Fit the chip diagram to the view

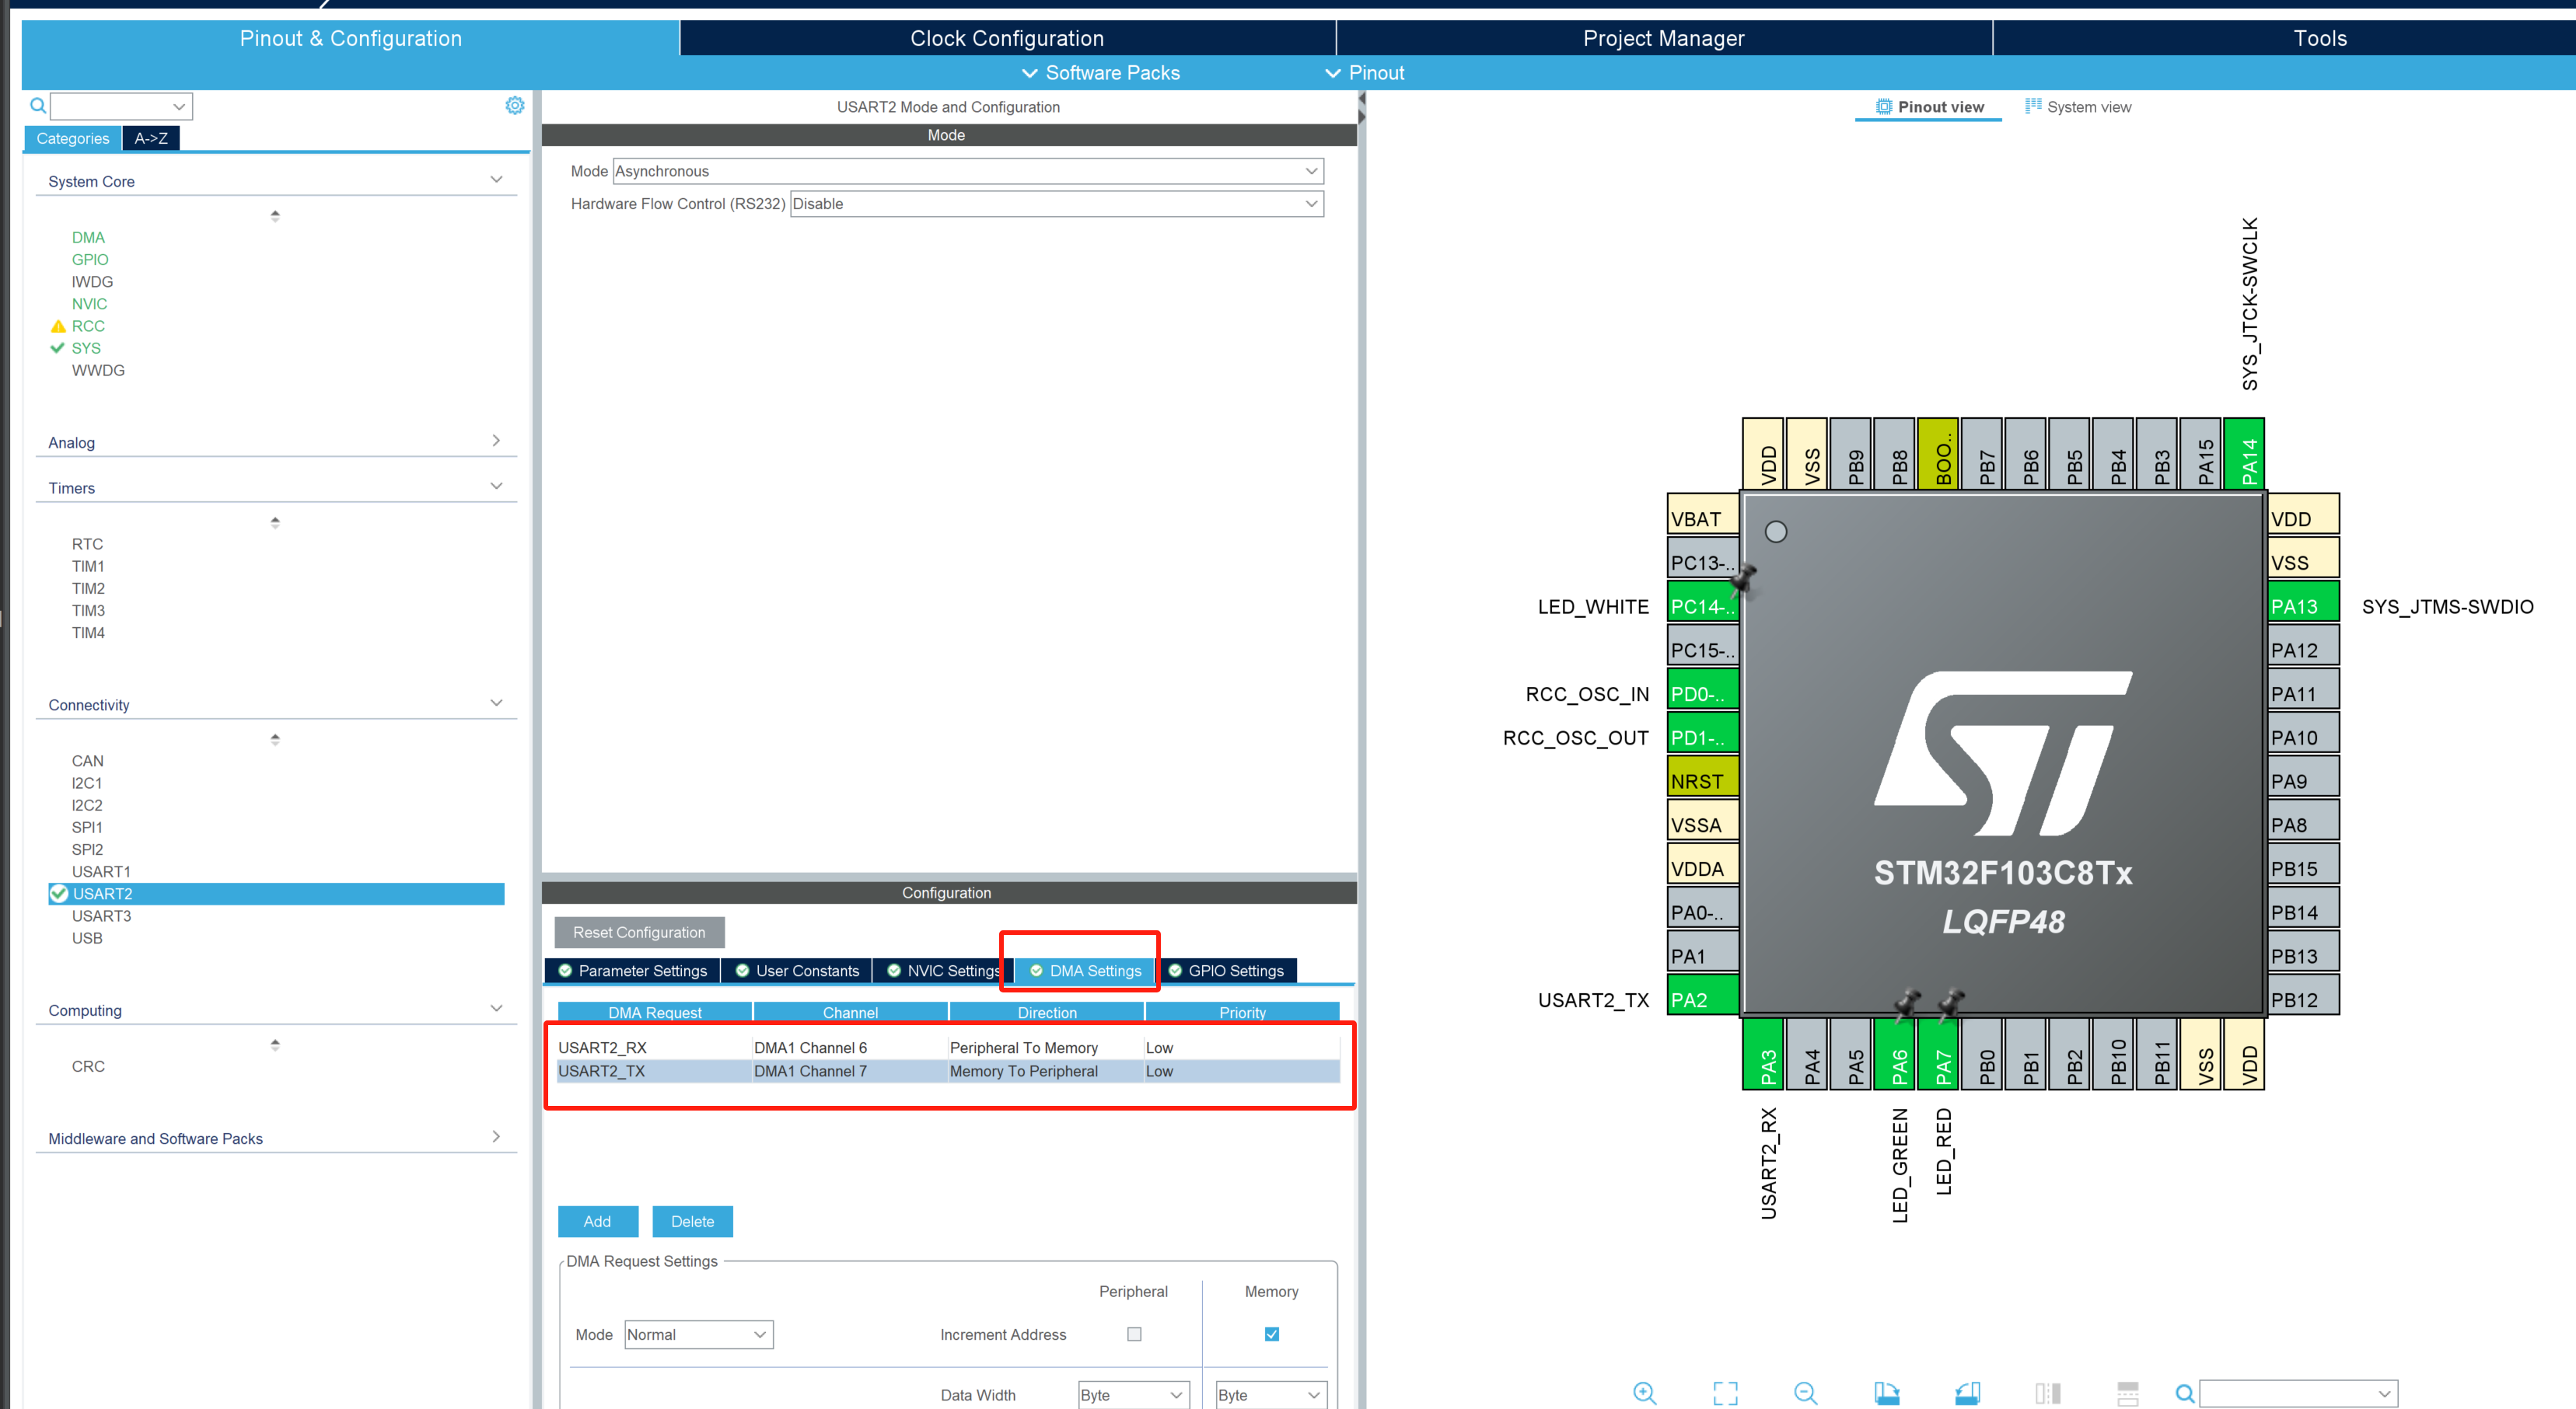pyautogui.click(x=1726, y=1392)
